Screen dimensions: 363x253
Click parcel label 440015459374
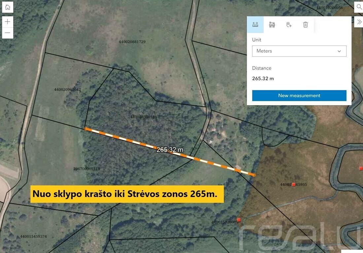(33, 237)
